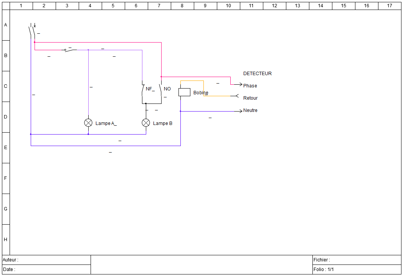The image size is (403, 276).
Task: Select grid row header E
Action: click(5, 147)
